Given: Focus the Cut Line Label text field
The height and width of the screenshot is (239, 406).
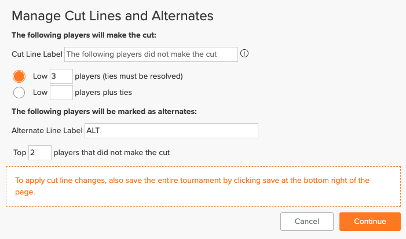Looking at the screenshot, I should [x=151, y=54].
